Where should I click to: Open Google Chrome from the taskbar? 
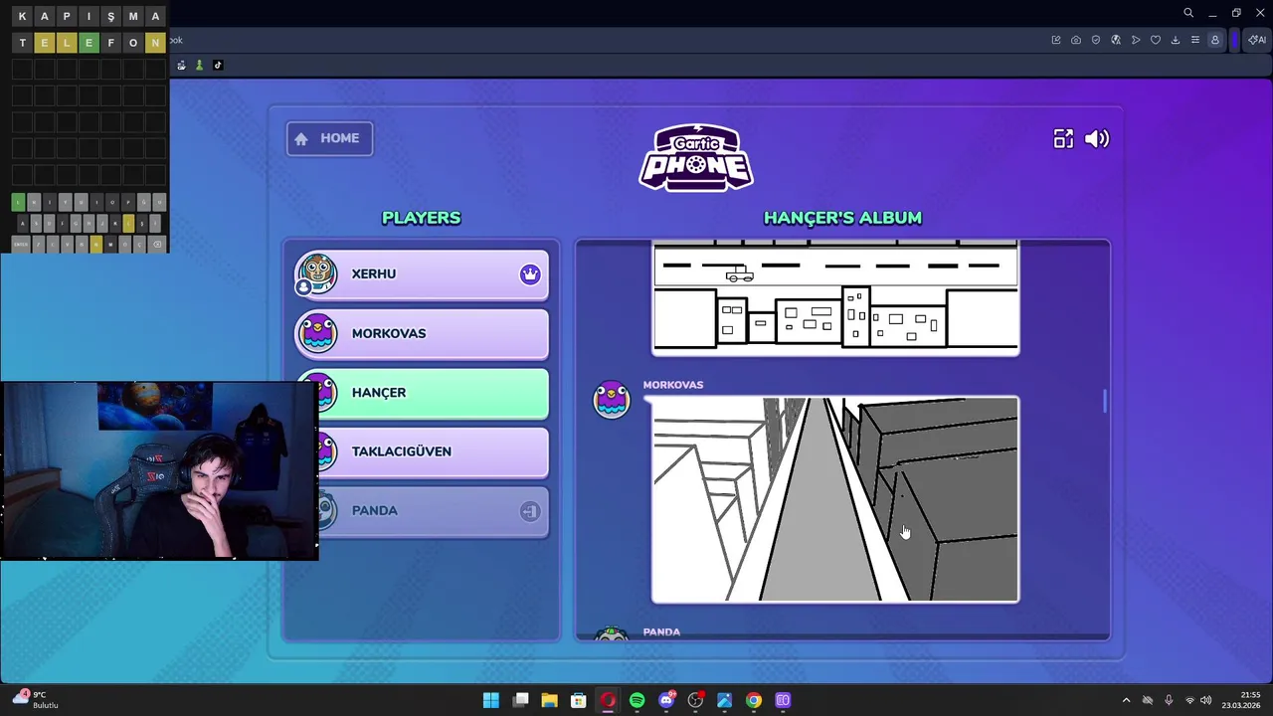click(754, 700)
